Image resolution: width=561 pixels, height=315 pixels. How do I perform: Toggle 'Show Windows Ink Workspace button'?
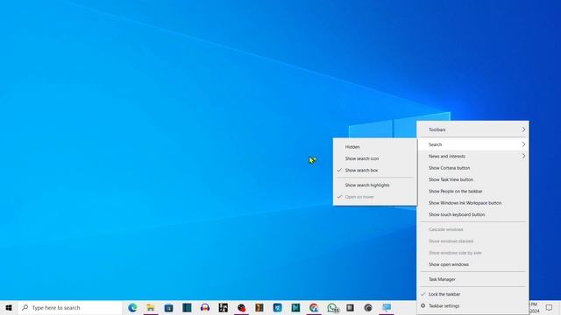click(x=472, y=203)
